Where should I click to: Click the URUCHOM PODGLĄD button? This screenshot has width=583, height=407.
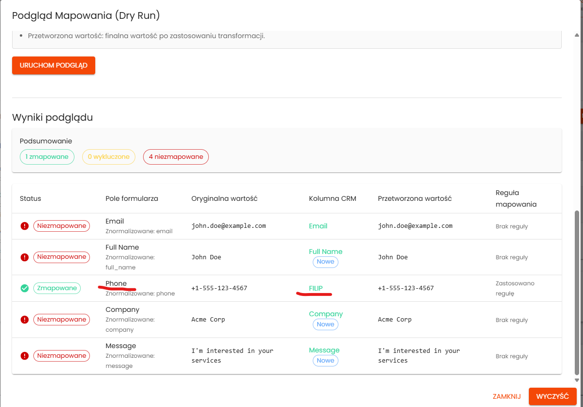click(54, 66)
